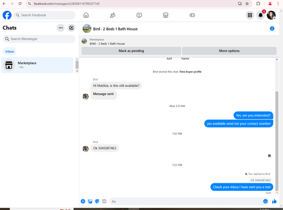Click the 'Yes, are you interested?' message
The image size is (283, 210).
point(253,115)
